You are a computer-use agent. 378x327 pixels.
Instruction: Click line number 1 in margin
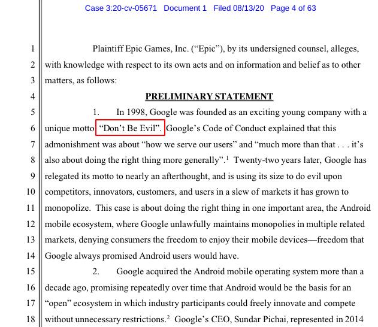32,49
